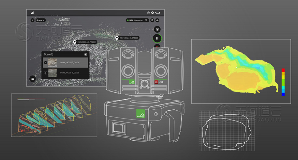The width and height of the screenshot is (298, 160).
Task: Select scan Scans_1xC2L-B_01.r3s
Action: pyautogui.click(x=66, y=63)
